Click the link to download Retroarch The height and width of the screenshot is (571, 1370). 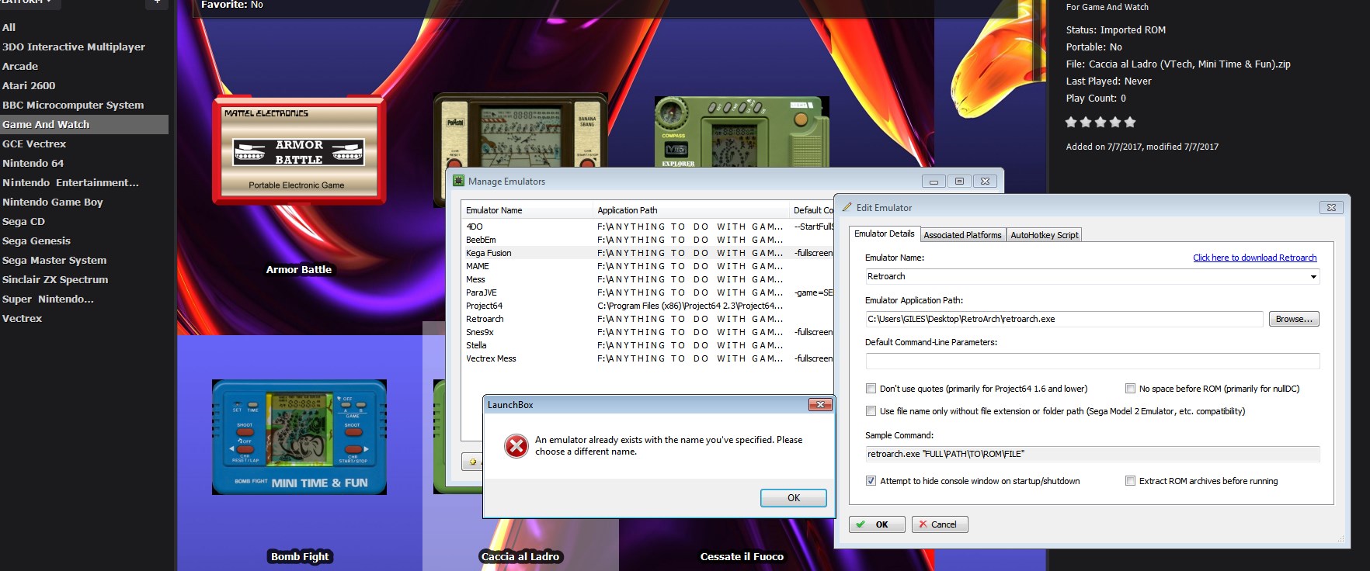pyautogui.click(x=1254, y=258)
